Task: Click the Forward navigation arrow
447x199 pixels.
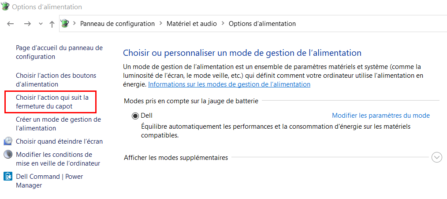Action: tap(27, 24)
